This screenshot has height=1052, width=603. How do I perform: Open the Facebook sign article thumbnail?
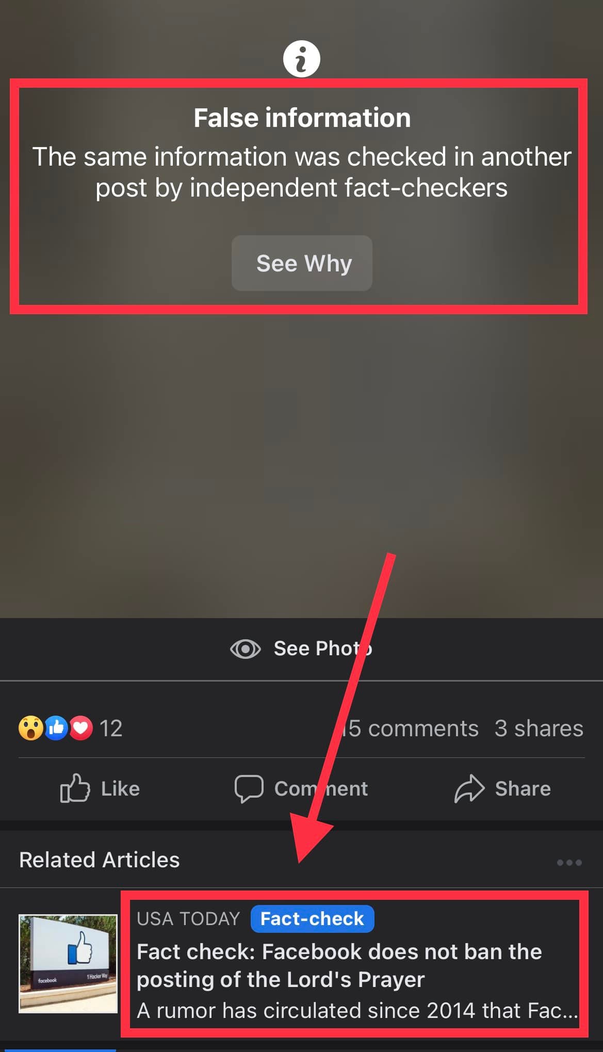[x=68, y=964]
